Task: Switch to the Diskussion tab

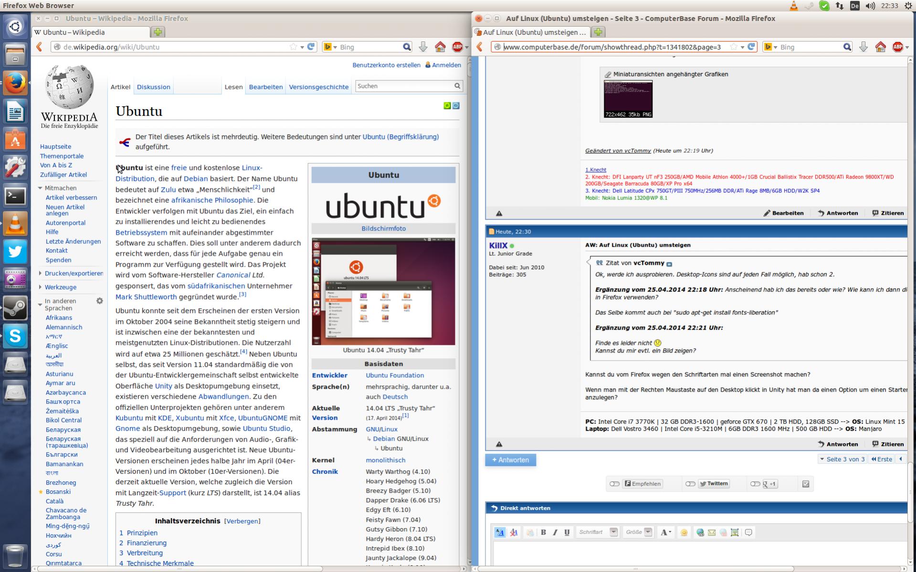Action: click(153, 87)
